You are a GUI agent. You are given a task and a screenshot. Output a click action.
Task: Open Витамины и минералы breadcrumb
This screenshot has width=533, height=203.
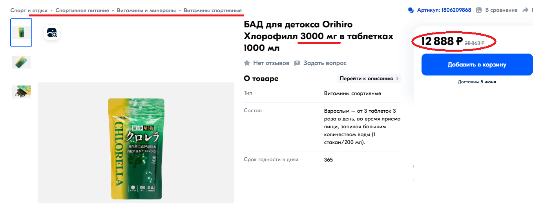pos(146,10)
